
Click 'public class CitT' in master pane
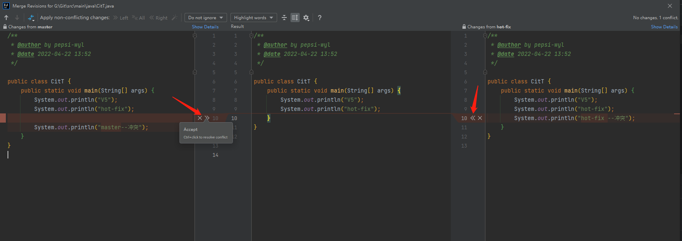39,81
